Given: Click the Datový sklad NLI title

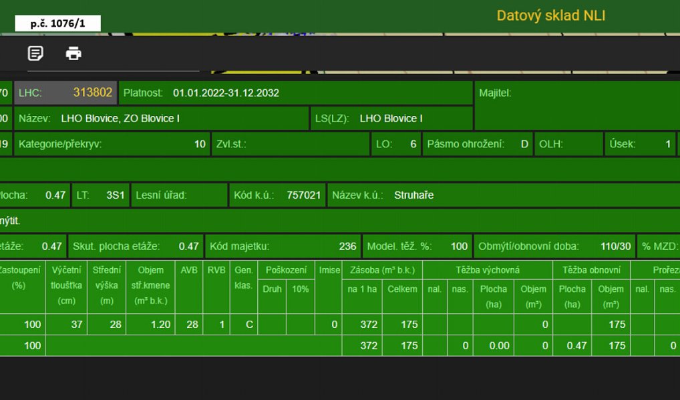Looking at the screenshot, I should [551, 15].
